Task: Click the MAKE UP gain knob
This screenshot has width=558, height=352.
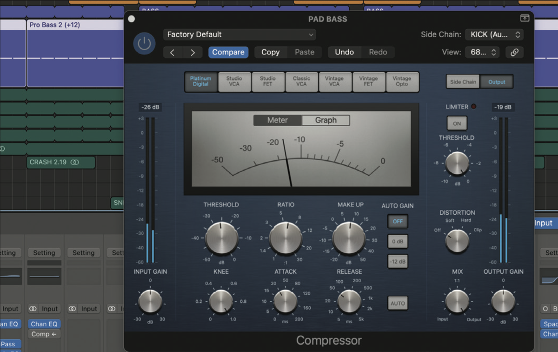Action: [x=349, y=238]
